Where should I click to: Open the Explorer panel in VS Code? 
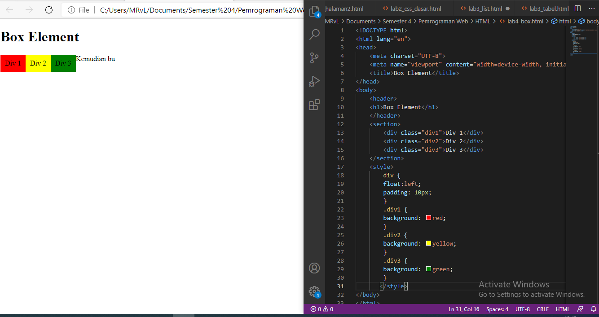(314, 11)
